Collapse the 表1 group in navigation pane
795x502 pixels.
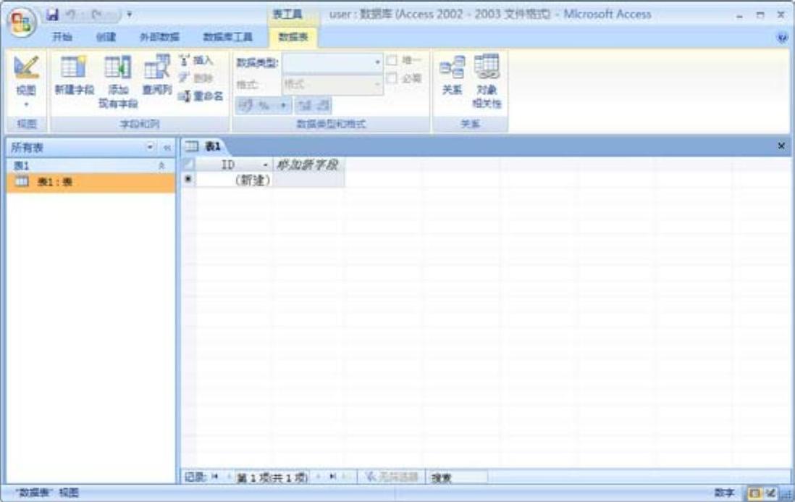coord(161,166)
